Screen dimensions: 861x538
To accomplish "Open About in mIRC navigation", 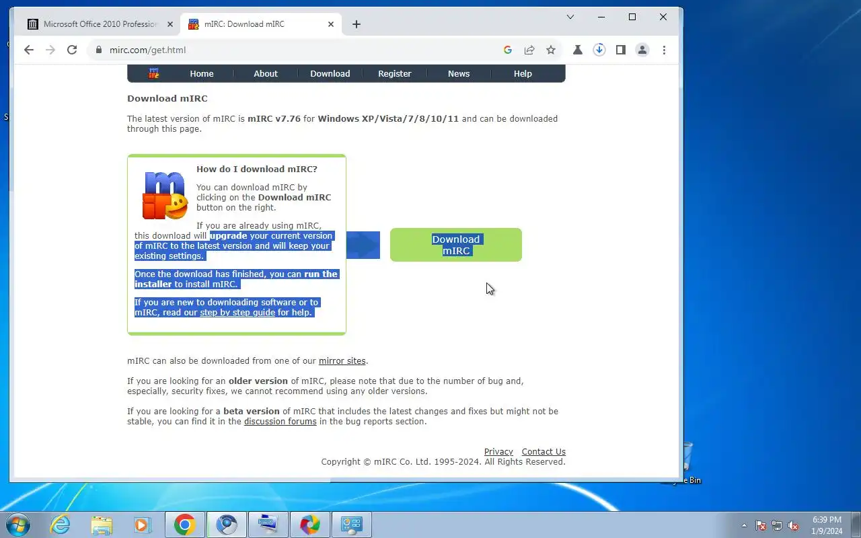I will click(x=266, y=74).
